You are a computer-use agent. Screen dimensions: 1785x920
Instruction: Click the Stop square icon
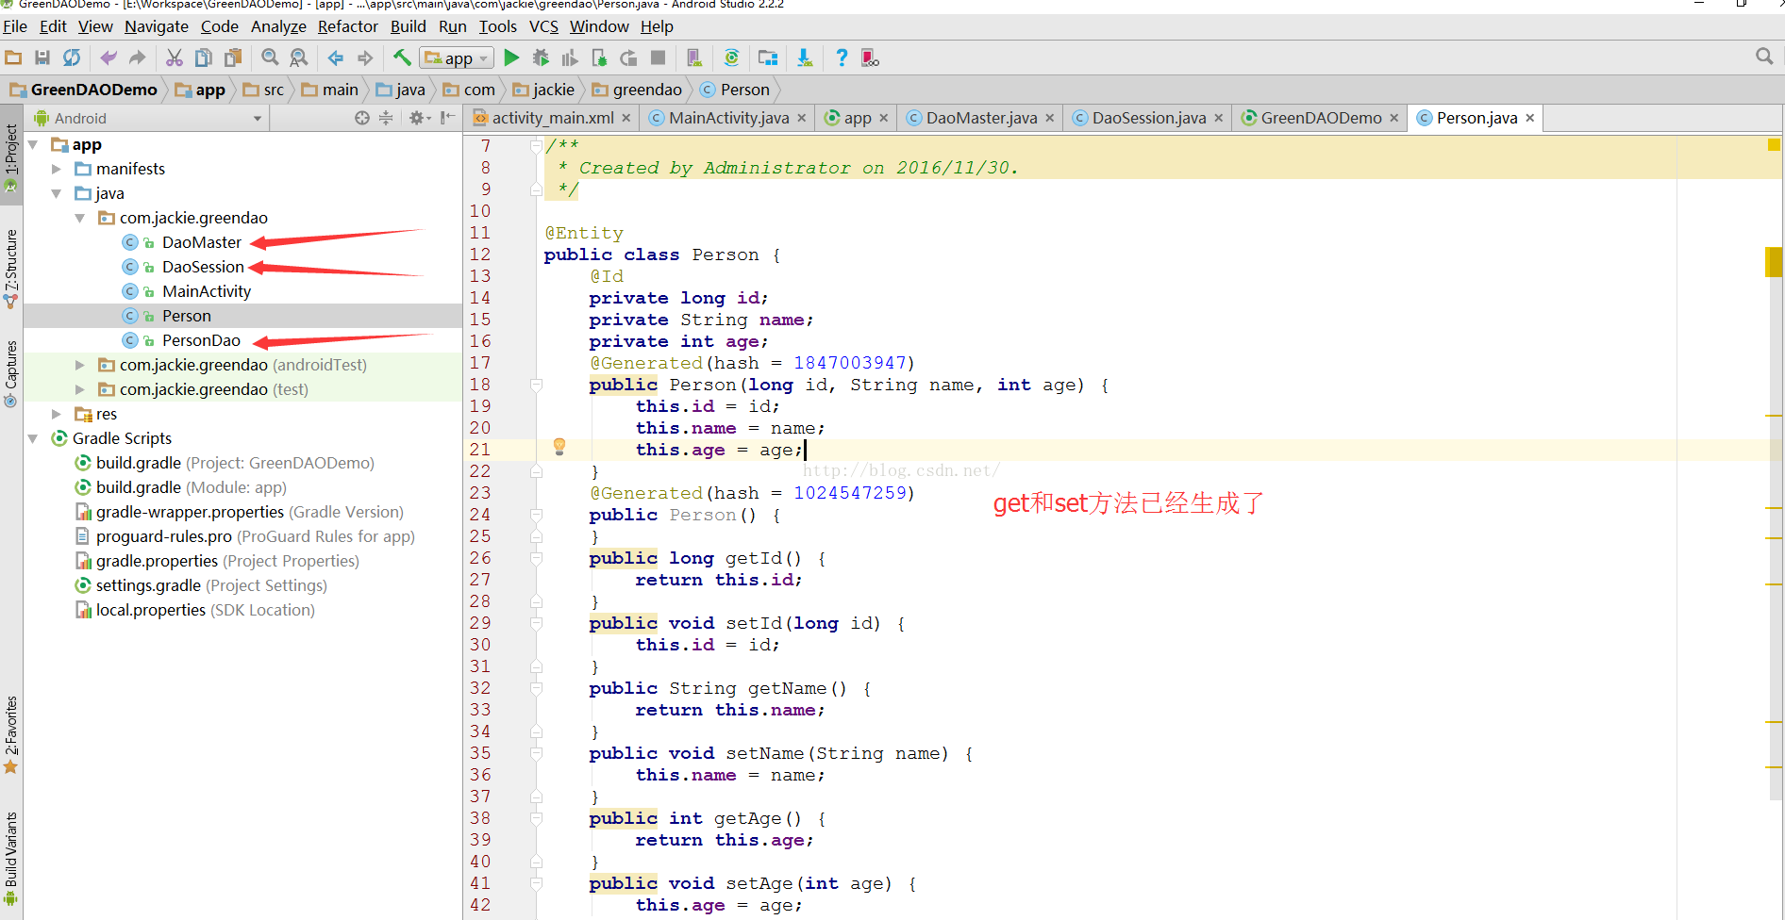pyautogui.click(x=659, y=58)
